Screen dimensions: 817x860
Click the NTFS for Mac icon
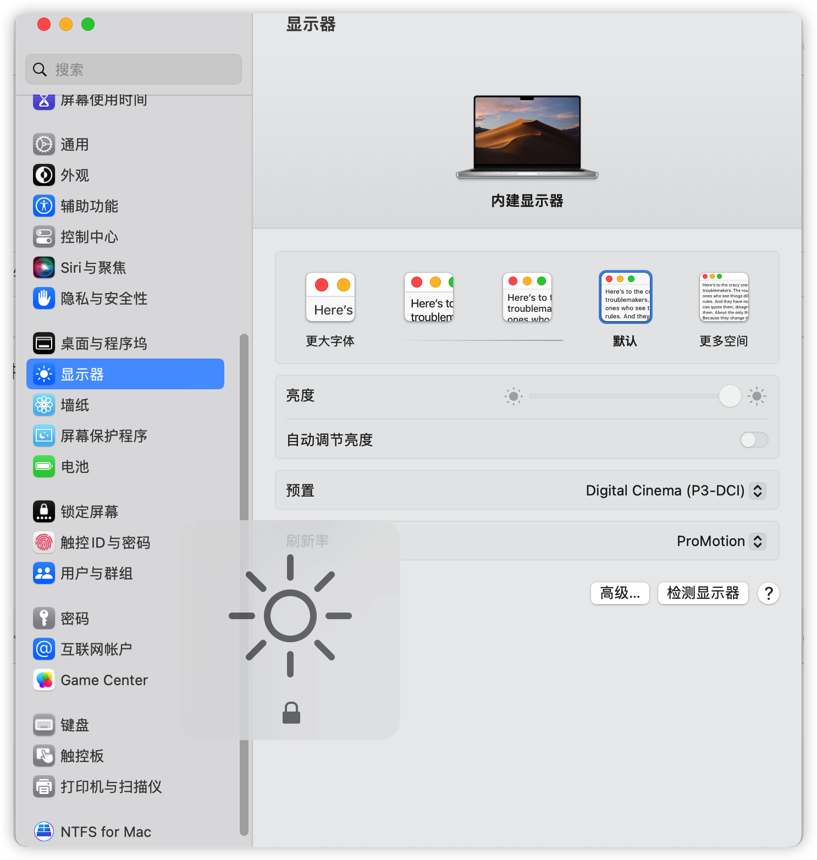44,832
